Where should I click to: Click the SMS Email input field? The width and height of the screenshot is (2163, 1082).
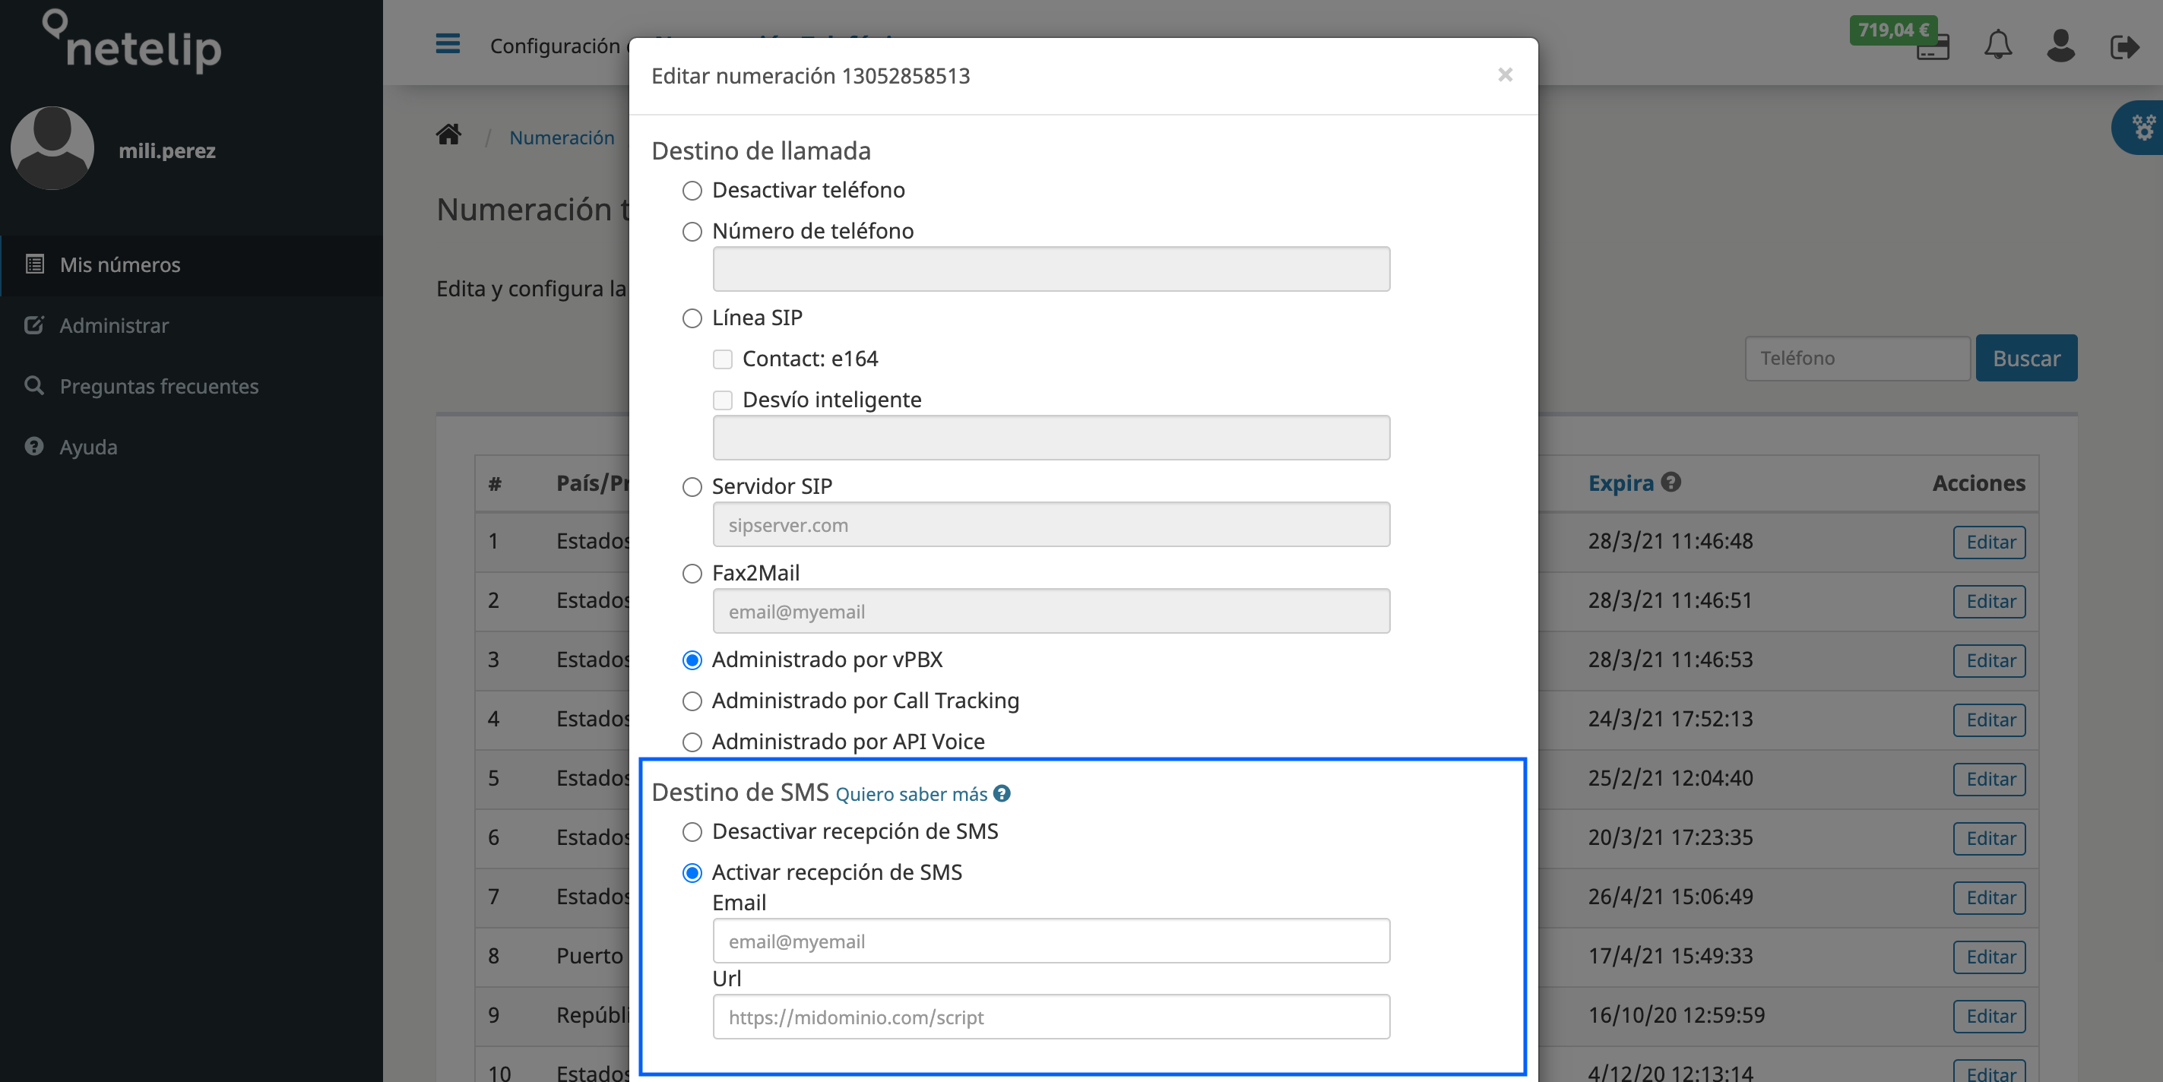pos(1050,940)
